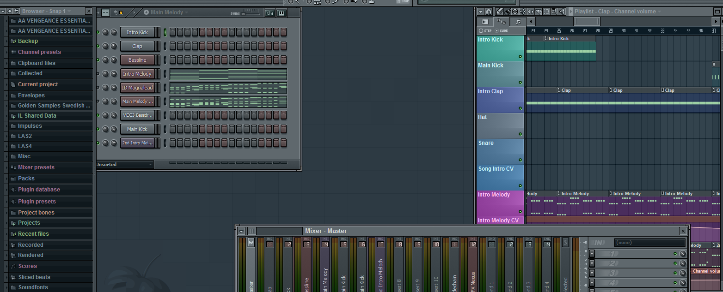The height and width of the screenshot is (292, 723).
Task: Open the Mixer options menu arrow
Action: pyautogui.click(x=241, y=231)
